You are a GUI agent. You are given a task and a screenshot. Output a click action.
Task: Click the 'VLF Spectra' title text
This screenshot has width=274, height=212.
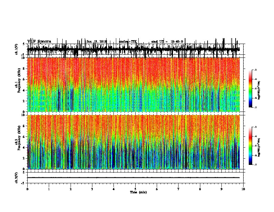click(x=39, y=42)
